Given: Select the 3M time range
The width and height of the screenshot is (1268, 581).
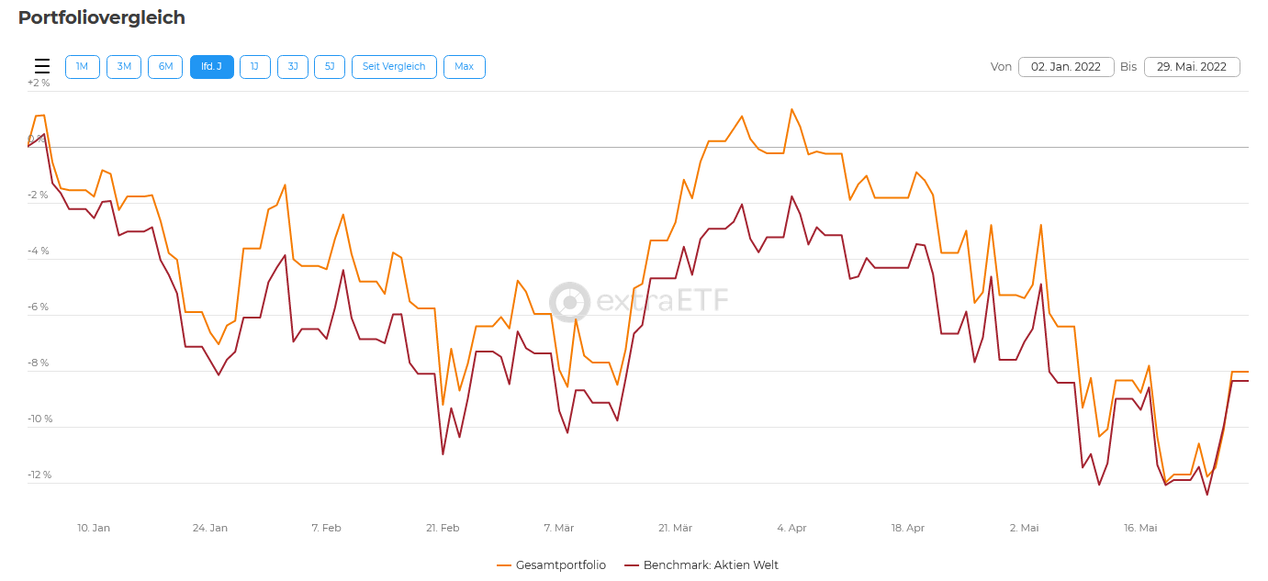Looking at the screenshot, I should [x=124, y=67].
